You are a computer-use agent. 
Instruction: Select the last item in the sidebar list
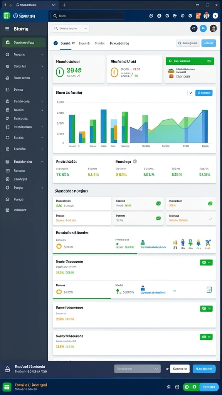[24, 210]
